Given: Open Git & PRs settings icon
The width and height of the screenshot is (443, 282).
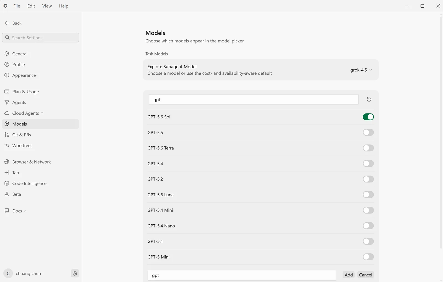Looking at the screenshot, I should [7, 135].
